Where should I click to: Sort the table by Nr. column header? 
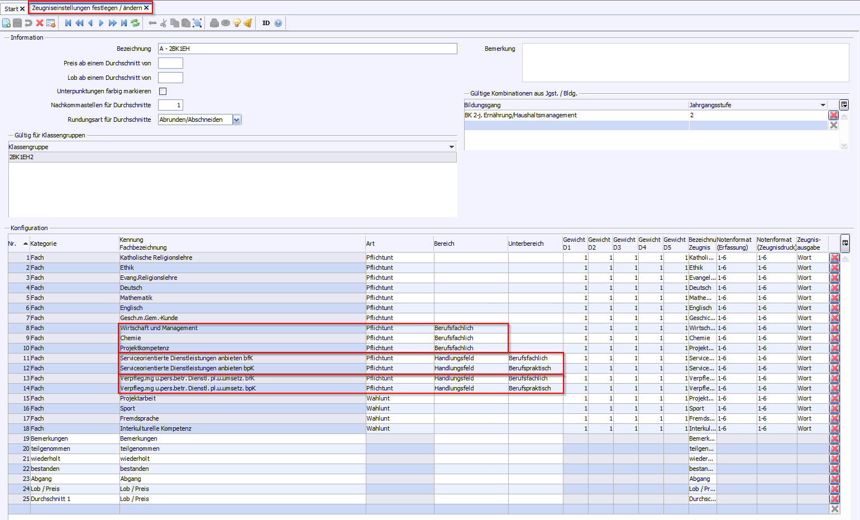click(x=12, y=244)
